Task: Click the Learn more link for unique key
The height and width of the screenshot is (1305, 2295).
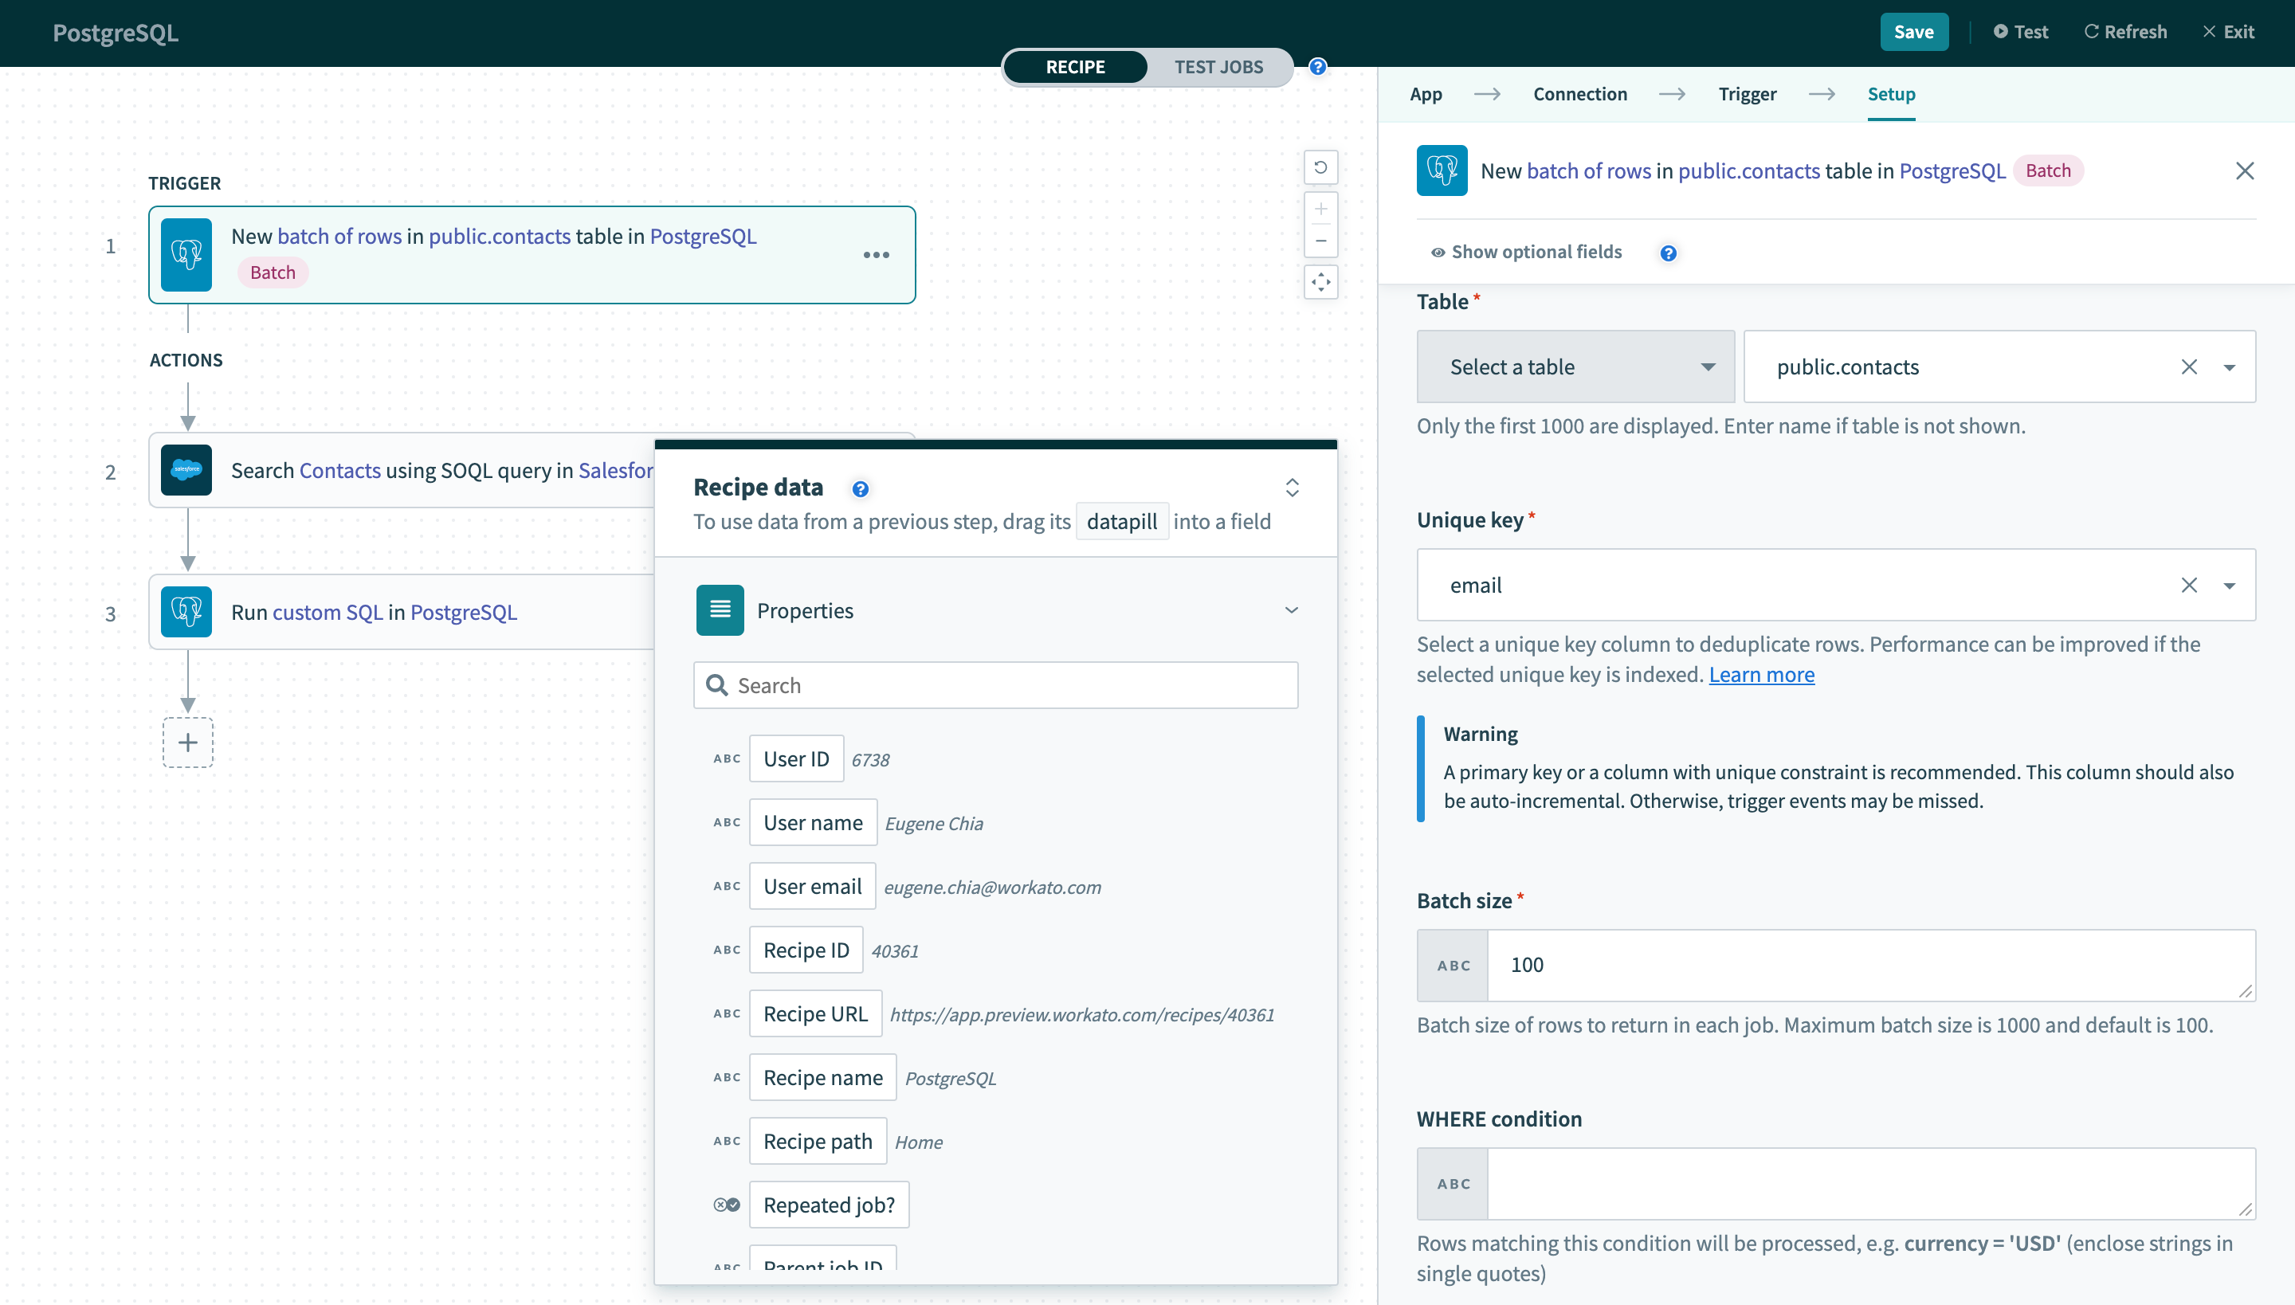Action: tap(1760, 673)
